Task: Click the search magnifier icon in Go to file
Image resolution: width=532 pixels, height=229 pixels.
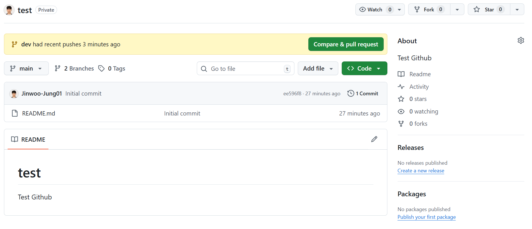Action: tap(204, 69)
